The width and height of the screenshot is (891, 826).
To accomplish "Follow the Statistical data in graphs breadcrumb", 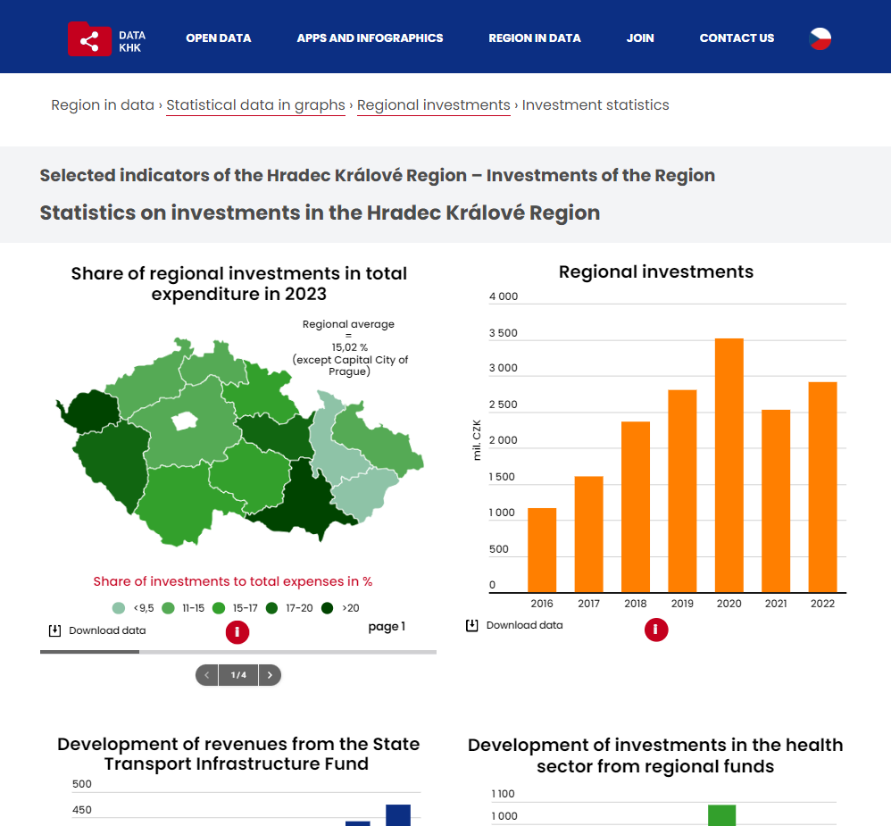I will point(255,105).
